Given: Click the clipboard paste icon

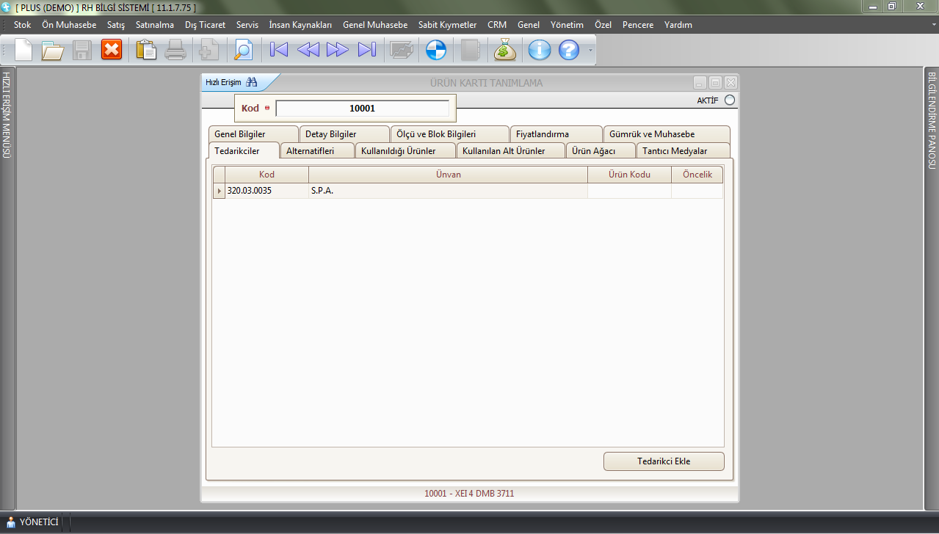Looking at the screenshot, I should [147, 50].
